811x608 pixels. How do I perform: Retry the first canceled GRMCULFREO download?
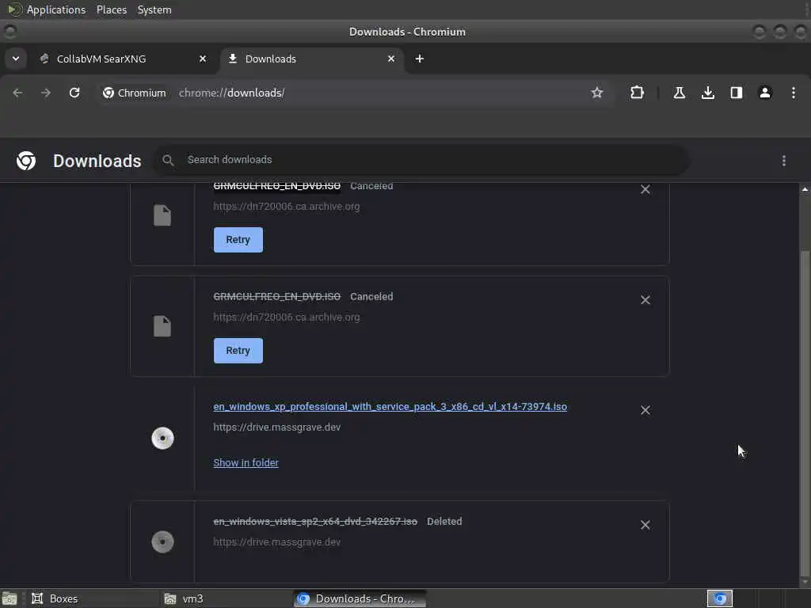[238, 240]
